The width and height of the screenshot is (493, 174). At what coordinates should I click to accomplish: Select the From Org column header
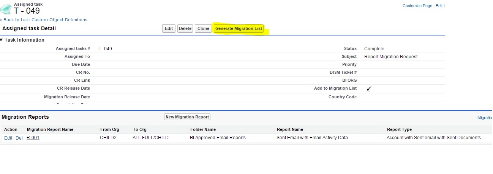click(110, 129)
